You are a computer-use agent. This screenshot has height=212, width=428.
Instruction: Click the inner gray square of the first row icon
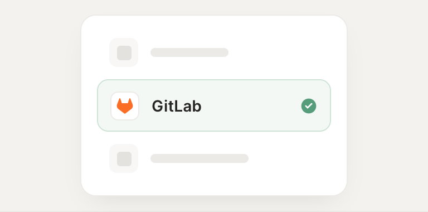point(124,53)
